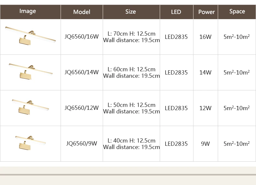Select the JQ6560/12W model cell
This screenshot has width=256, height=185.
82,108
